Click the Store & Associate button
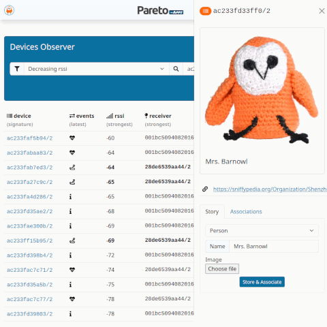Screen dimensions: 327x327 point(262,282)
